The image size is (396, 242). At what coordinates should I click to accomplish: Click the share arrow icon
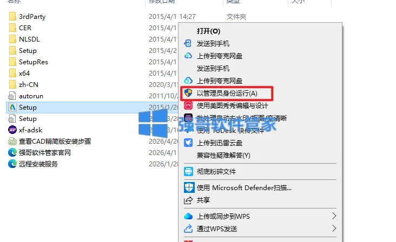point(188,200)
